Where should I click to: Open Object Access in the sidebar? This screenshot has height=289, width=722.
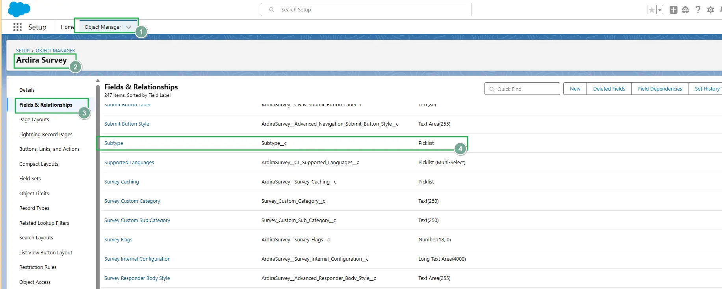pos(35,282)
